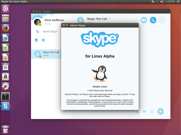Open LibreOffice Impress from the launcher
The image size is (181, 135).
pos(5,57)
